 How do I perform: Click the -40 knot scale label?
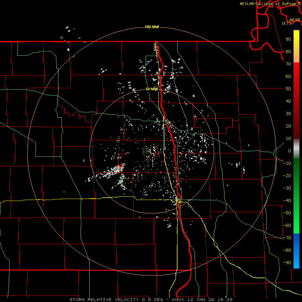point(287,201)
